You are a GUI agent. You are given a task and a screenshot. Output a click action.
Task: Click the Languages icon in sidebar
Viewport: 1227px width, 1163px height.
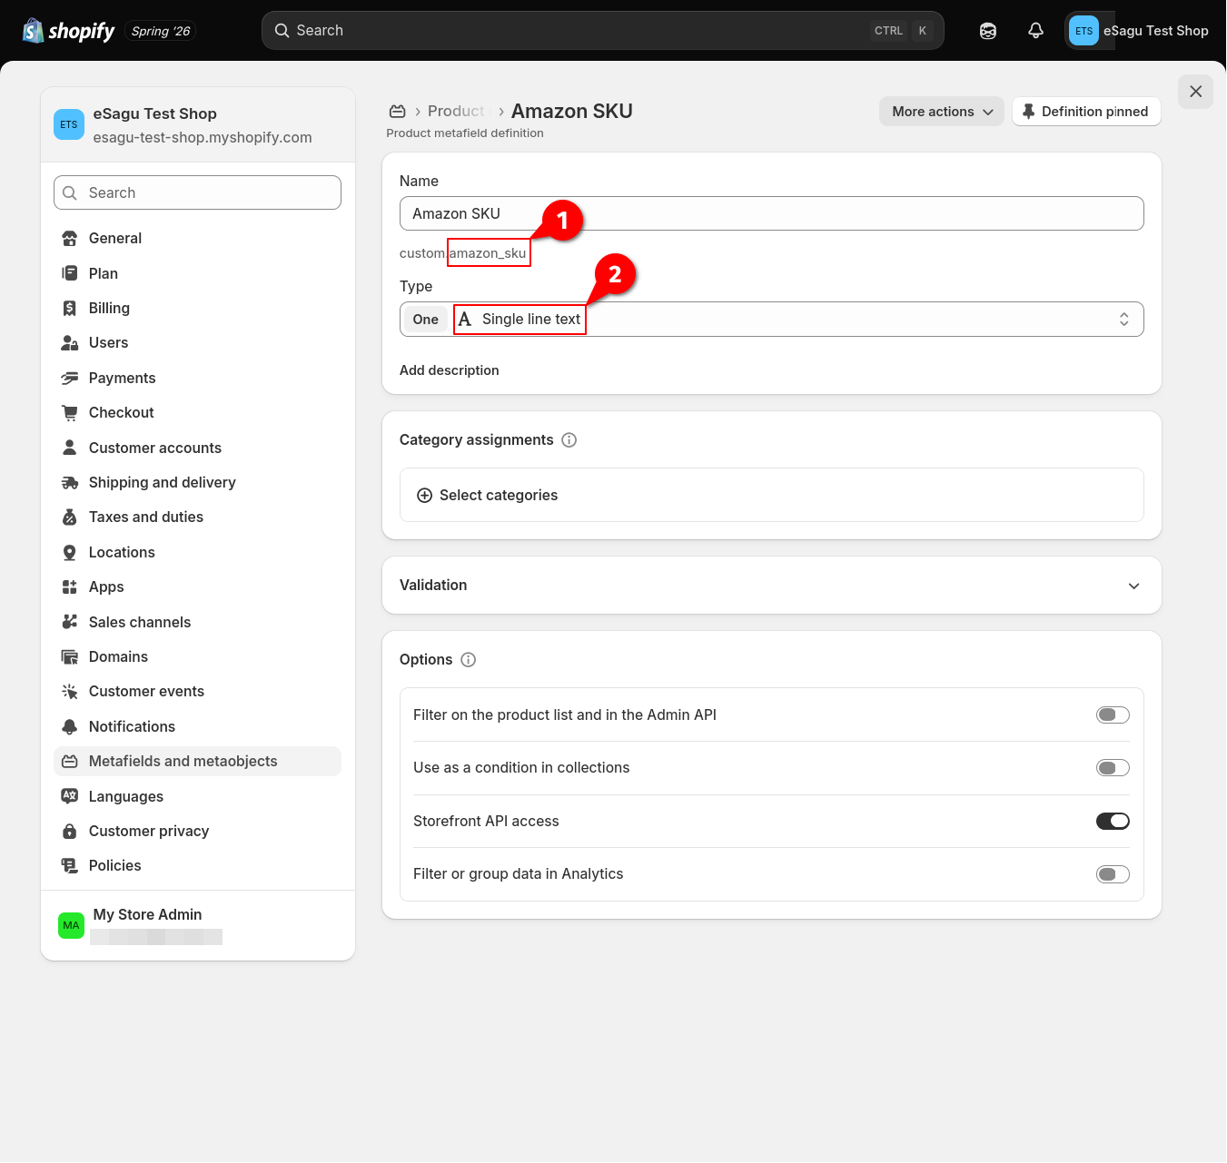[x=70, y=796]
